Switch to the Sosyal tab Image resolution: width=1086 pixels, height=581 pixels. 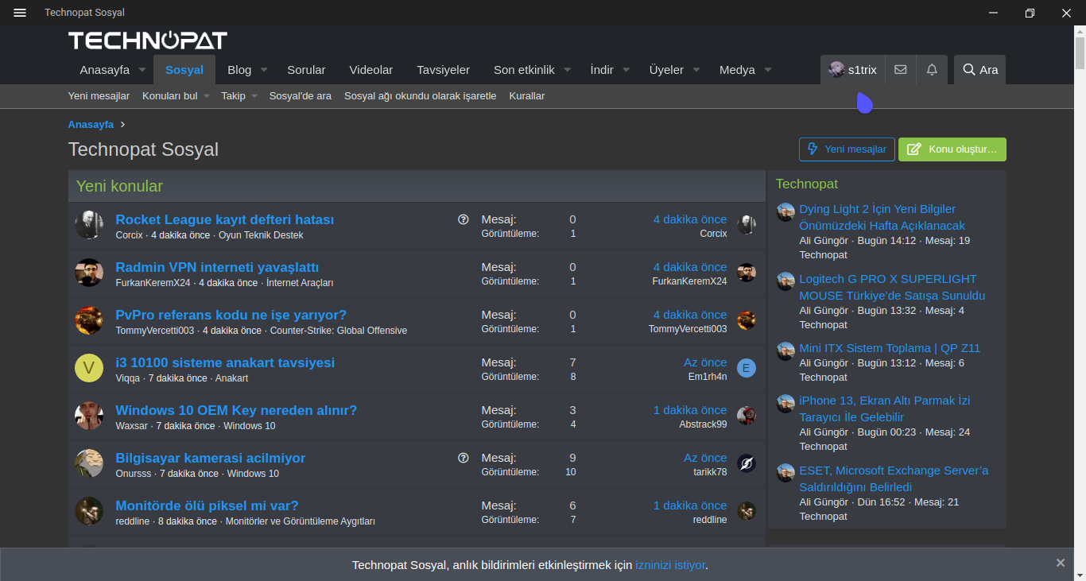pos(184,70)
